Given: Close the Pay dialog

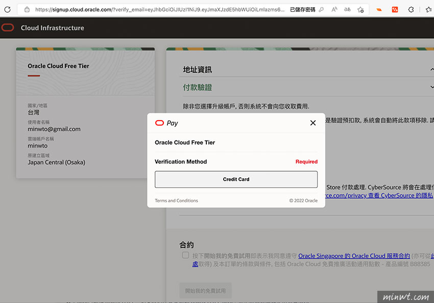Looking at the screenshot, I should (x=313, y=123).
